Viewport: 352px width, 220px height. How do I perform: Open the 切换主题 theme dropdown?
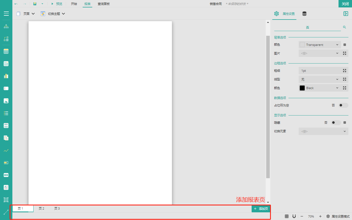pos(53,14)
